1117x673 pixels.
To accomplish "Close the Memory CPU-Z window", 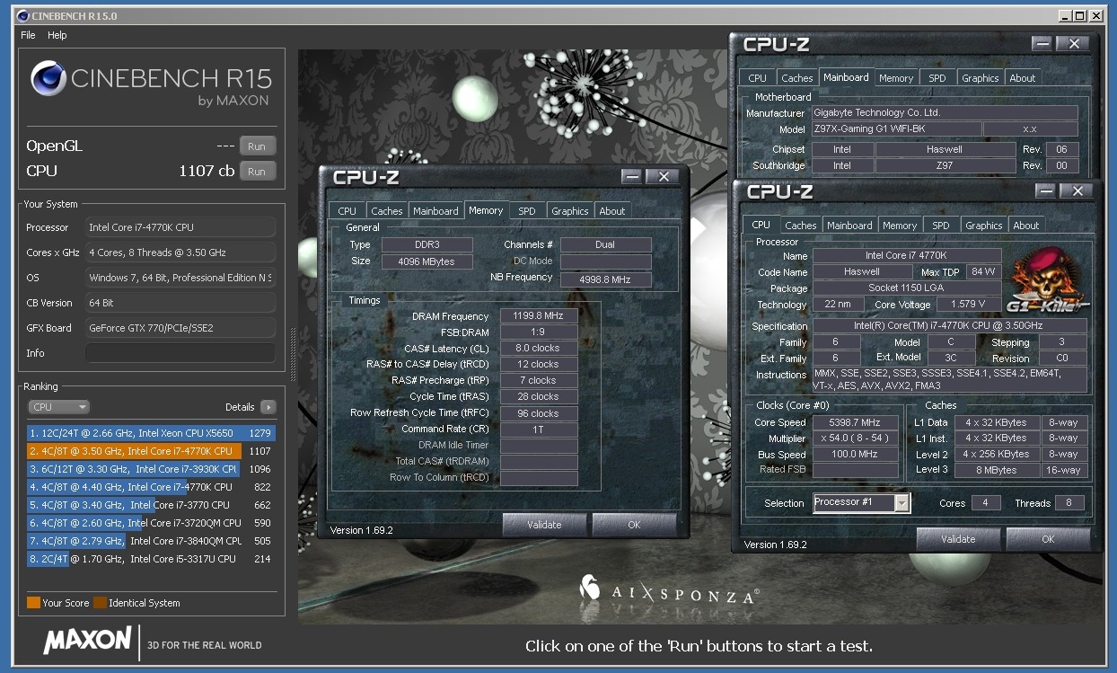I will [664, 177].
